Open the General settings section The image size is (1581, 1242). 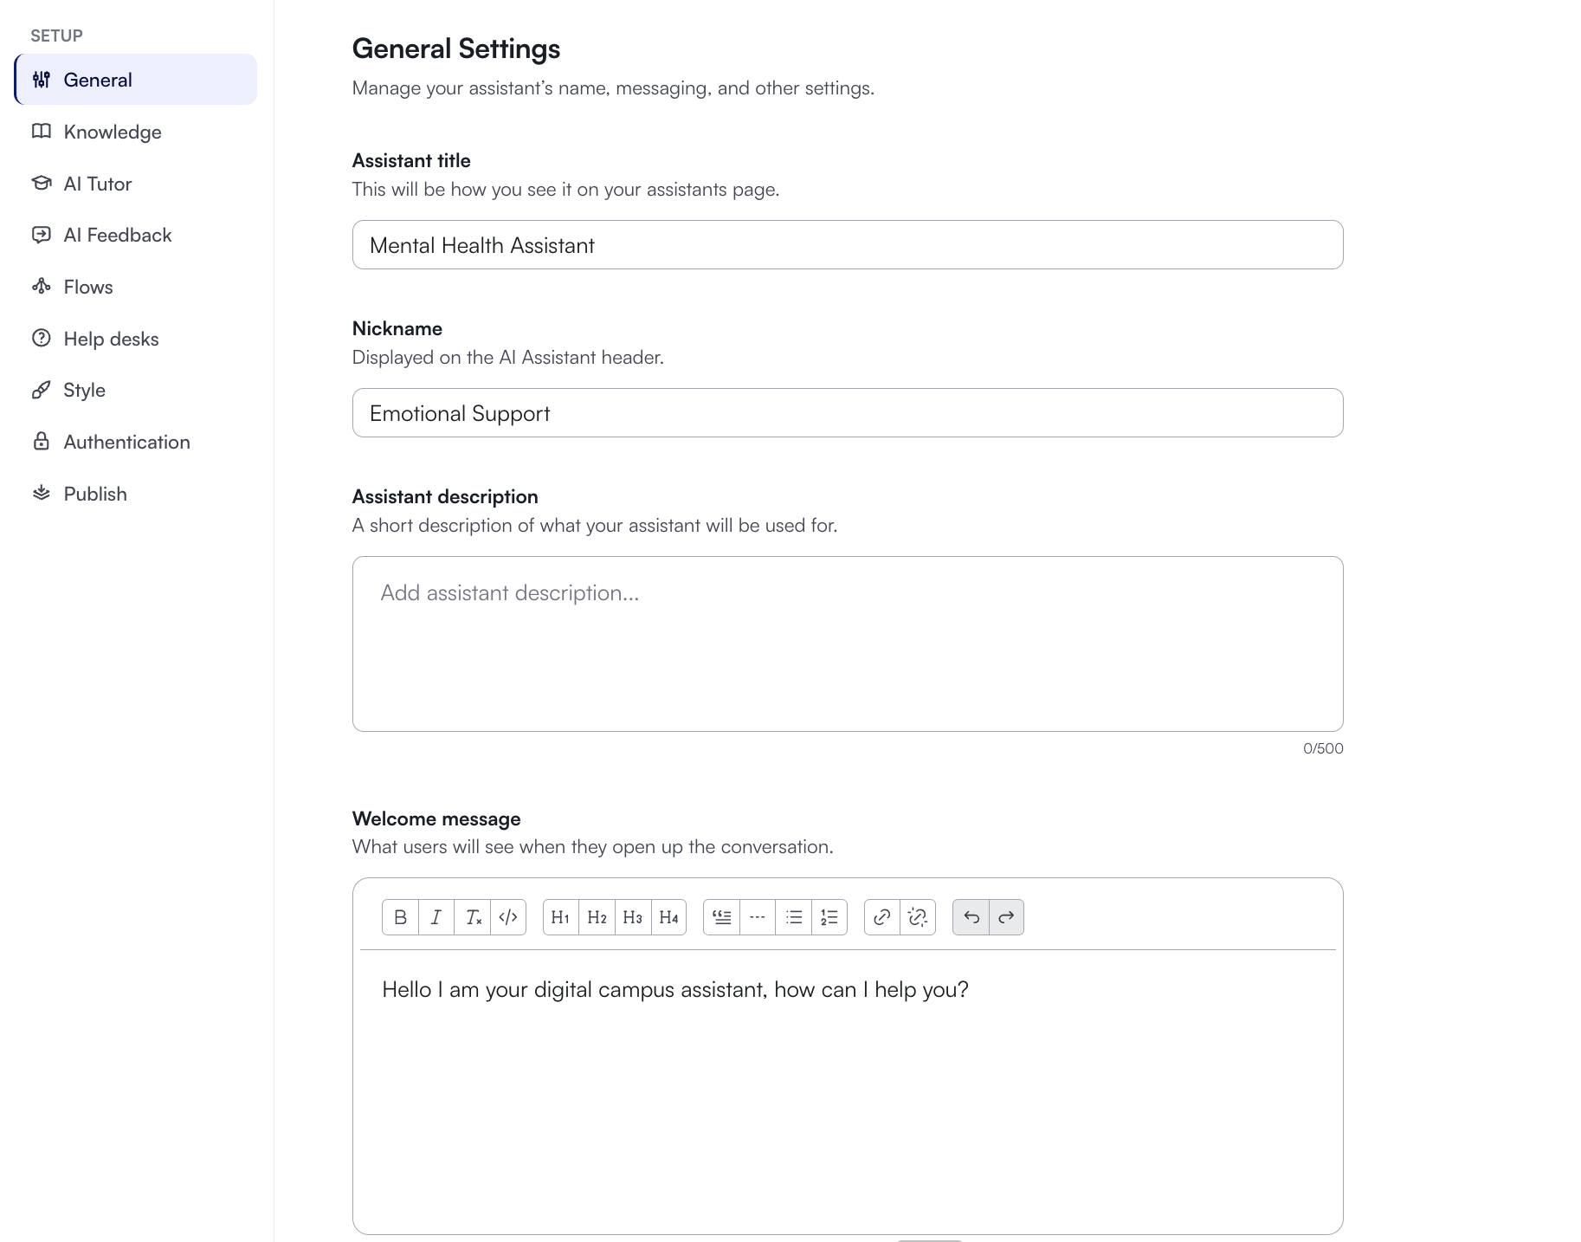pos(136,80)
